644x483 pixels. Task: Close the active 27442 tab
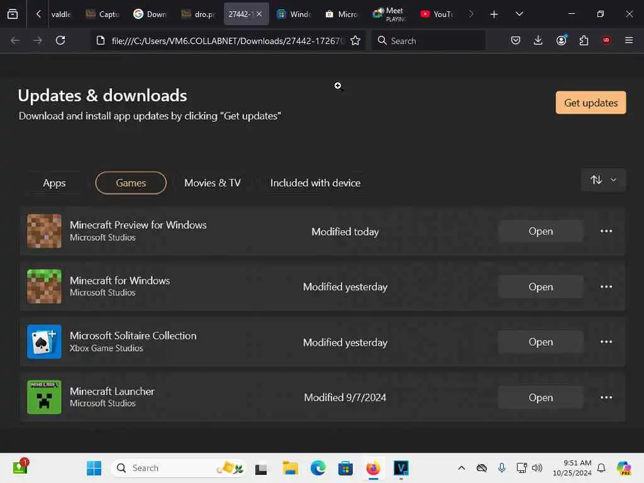click(259, 14)
